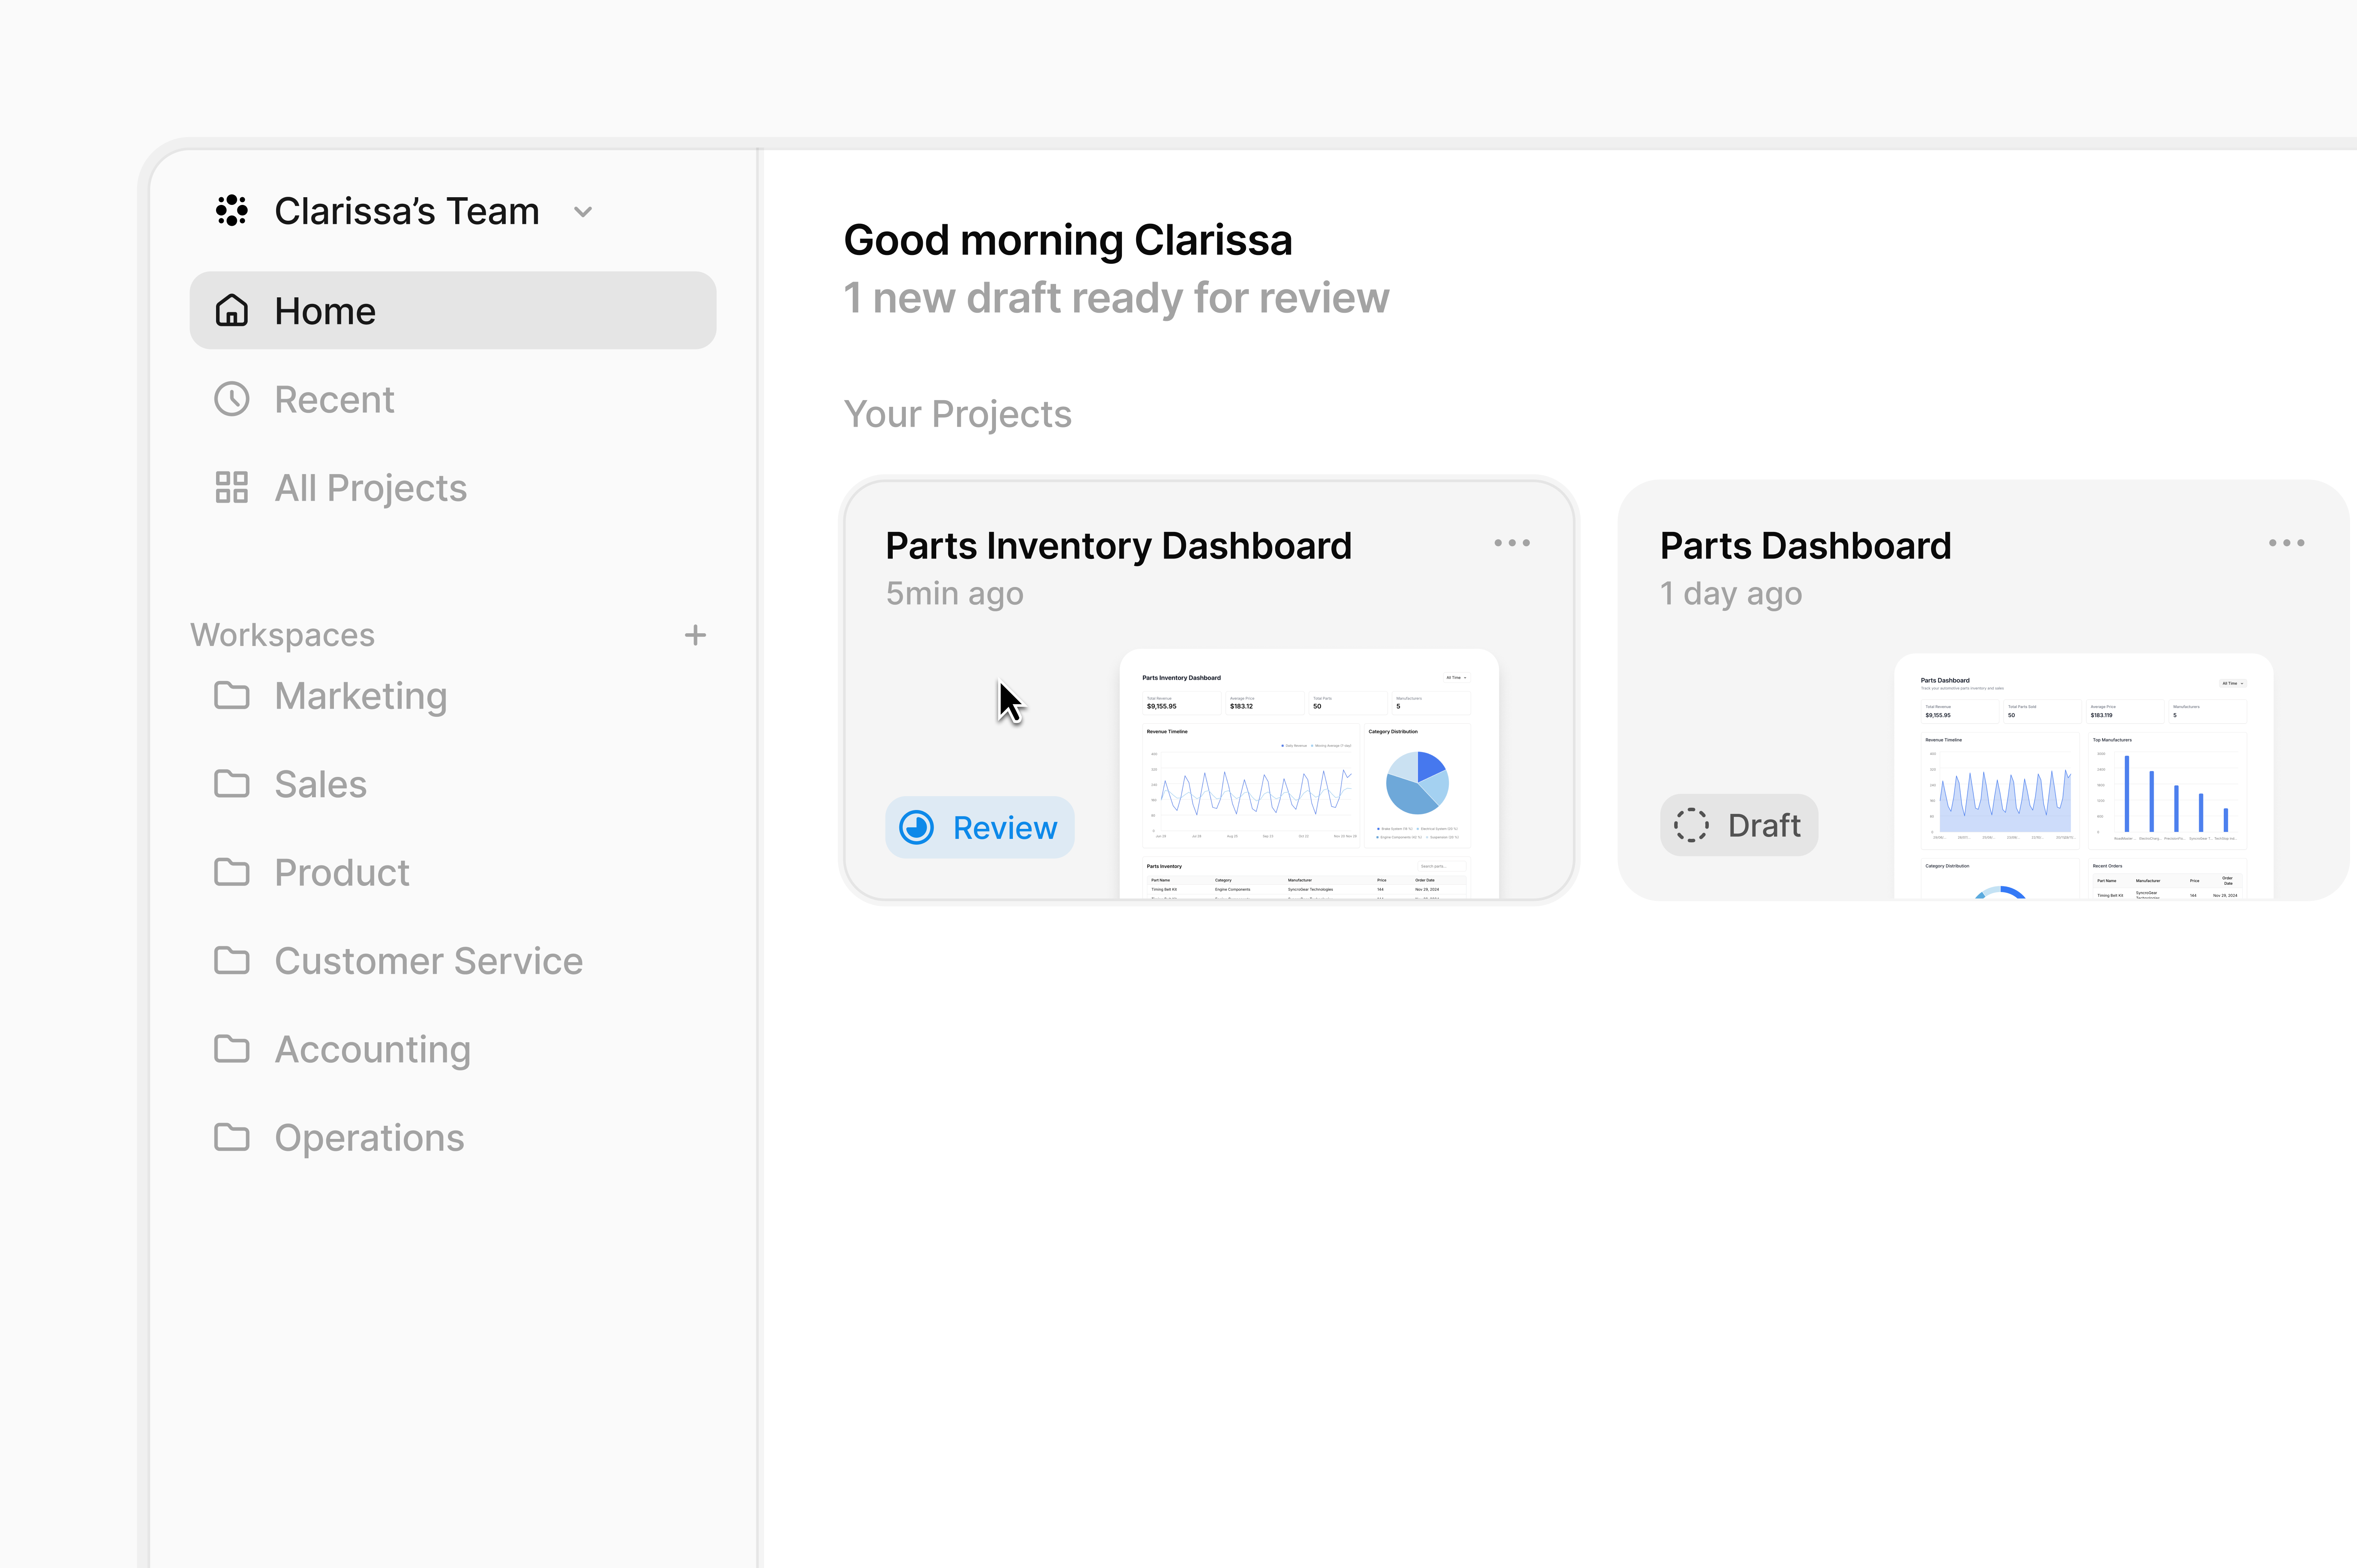Open Parts Inventory Dashboard preview thumbnail

(x=1309, y=774)
